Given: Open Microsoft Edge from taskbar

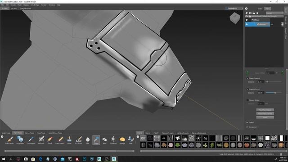Looking at the screenshot, I should 40,159.
